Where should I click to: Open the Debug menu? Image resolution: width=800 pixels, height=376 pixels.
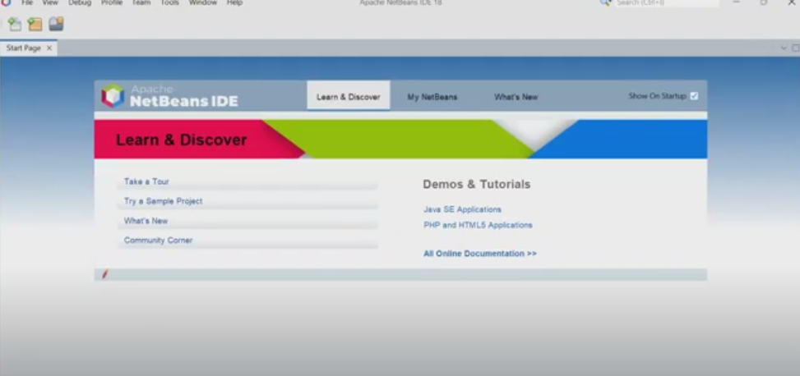tap(80, 2)
